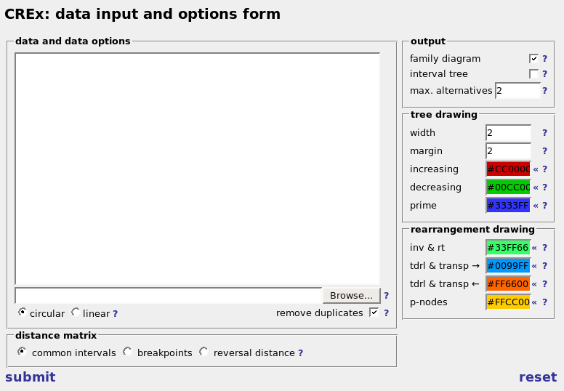
Task: Show help for tree width setting
Action: pos(544,133)
